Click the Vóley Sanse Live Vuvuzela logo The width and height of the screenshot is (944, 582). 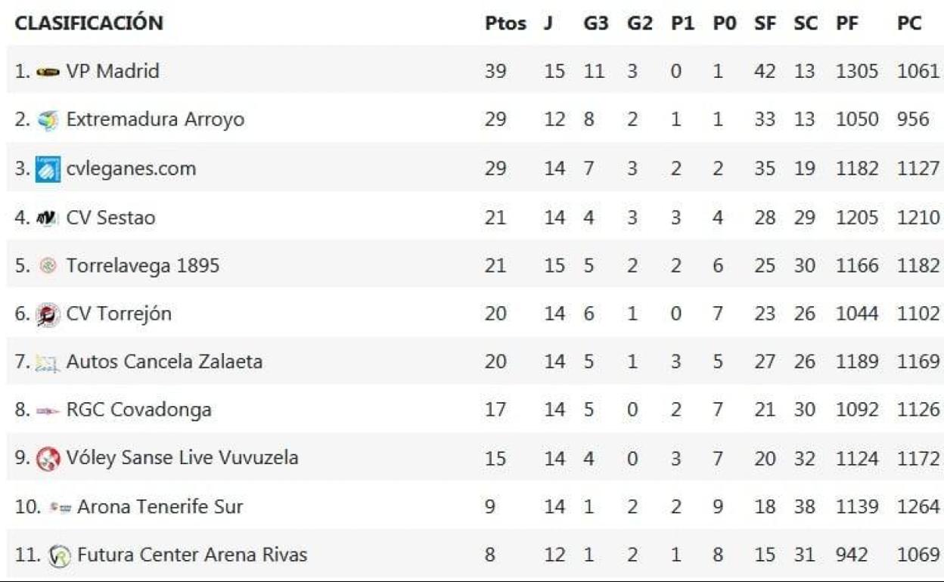click(48, 458)
